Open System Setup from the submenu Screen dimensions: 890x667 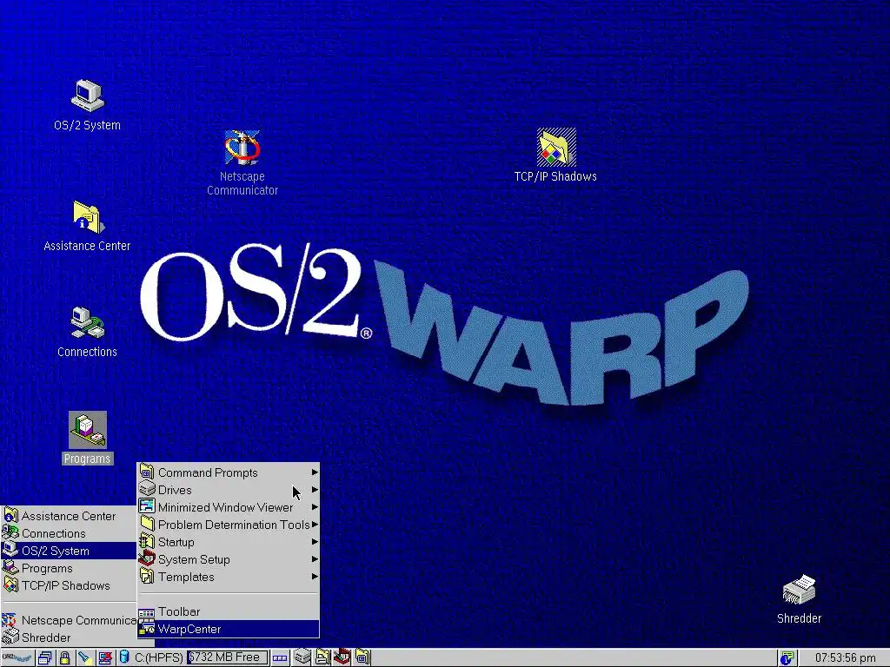[x=229, y=559]
